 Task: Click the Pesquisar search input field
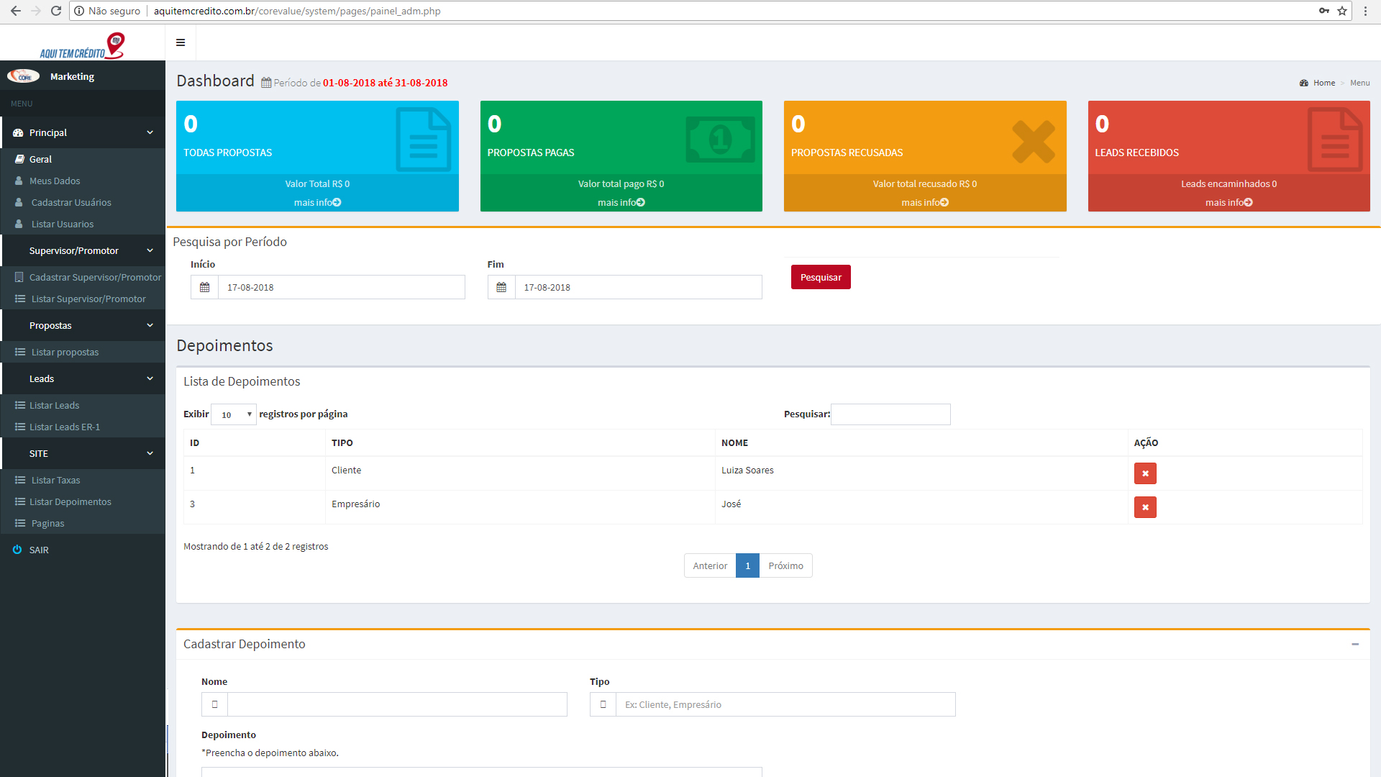click(890, 414)
